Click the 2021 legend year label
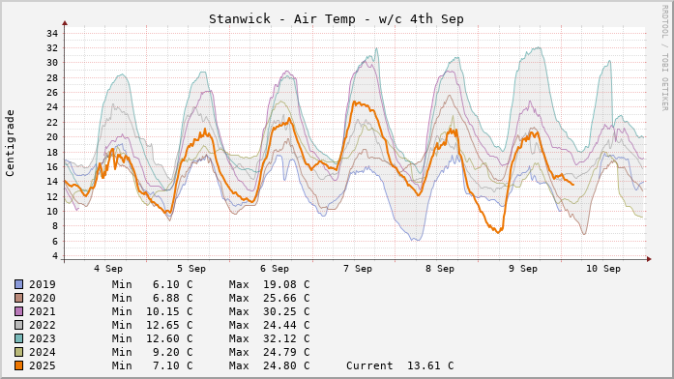This screenshot has width=674, height=379. click(x=43, y=311)
